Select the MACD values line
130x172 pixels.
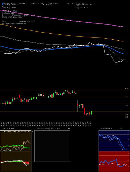12,17
